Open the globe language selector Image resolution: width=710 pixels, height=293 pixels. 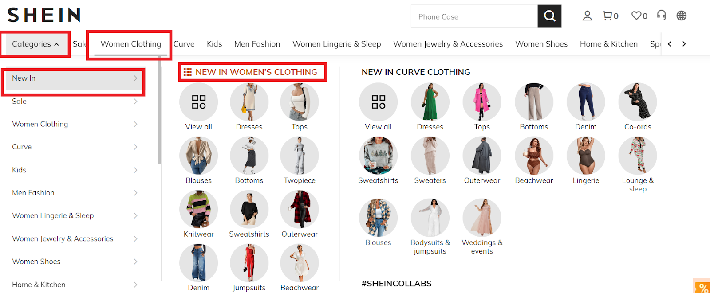tap(681, 16)
